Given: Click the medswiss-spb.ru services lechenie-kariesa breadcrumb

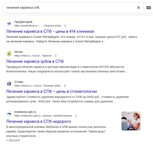Looking at the screenshot, I should pos(43,116).
